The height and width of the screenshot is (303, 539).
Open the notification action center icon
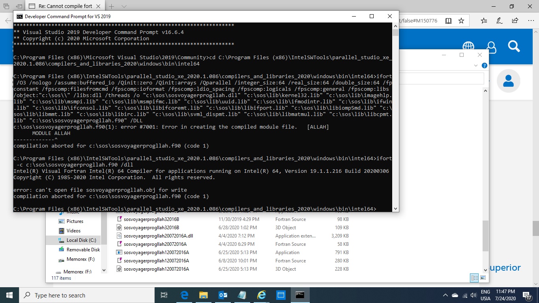pyautogui.click(x=528, y=295)
